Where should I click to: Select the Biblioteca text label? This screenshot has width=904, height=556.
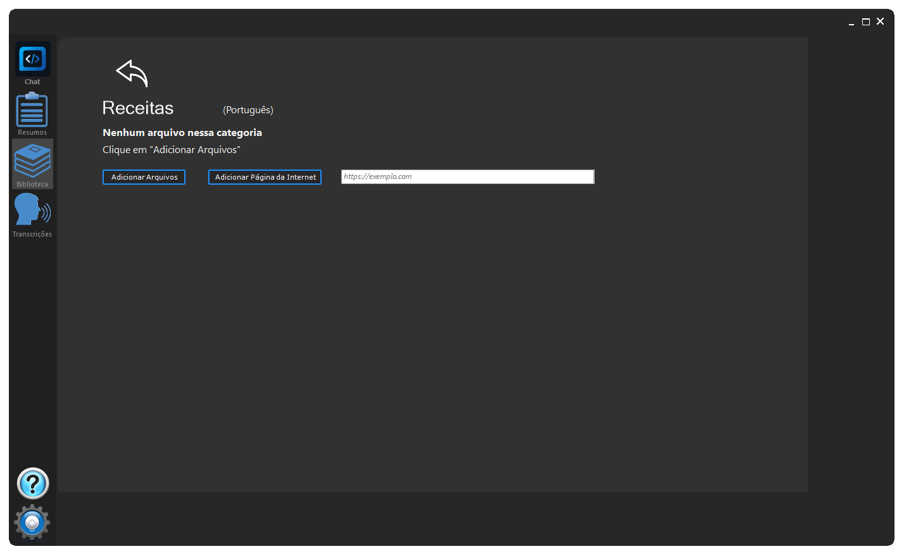pyautogui.click(x=32, y=184)
